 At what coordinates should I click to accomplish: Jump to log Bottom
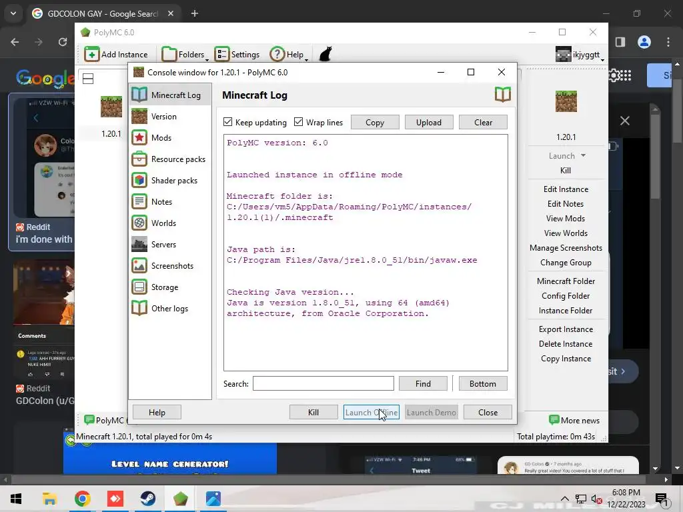[483, 383]
